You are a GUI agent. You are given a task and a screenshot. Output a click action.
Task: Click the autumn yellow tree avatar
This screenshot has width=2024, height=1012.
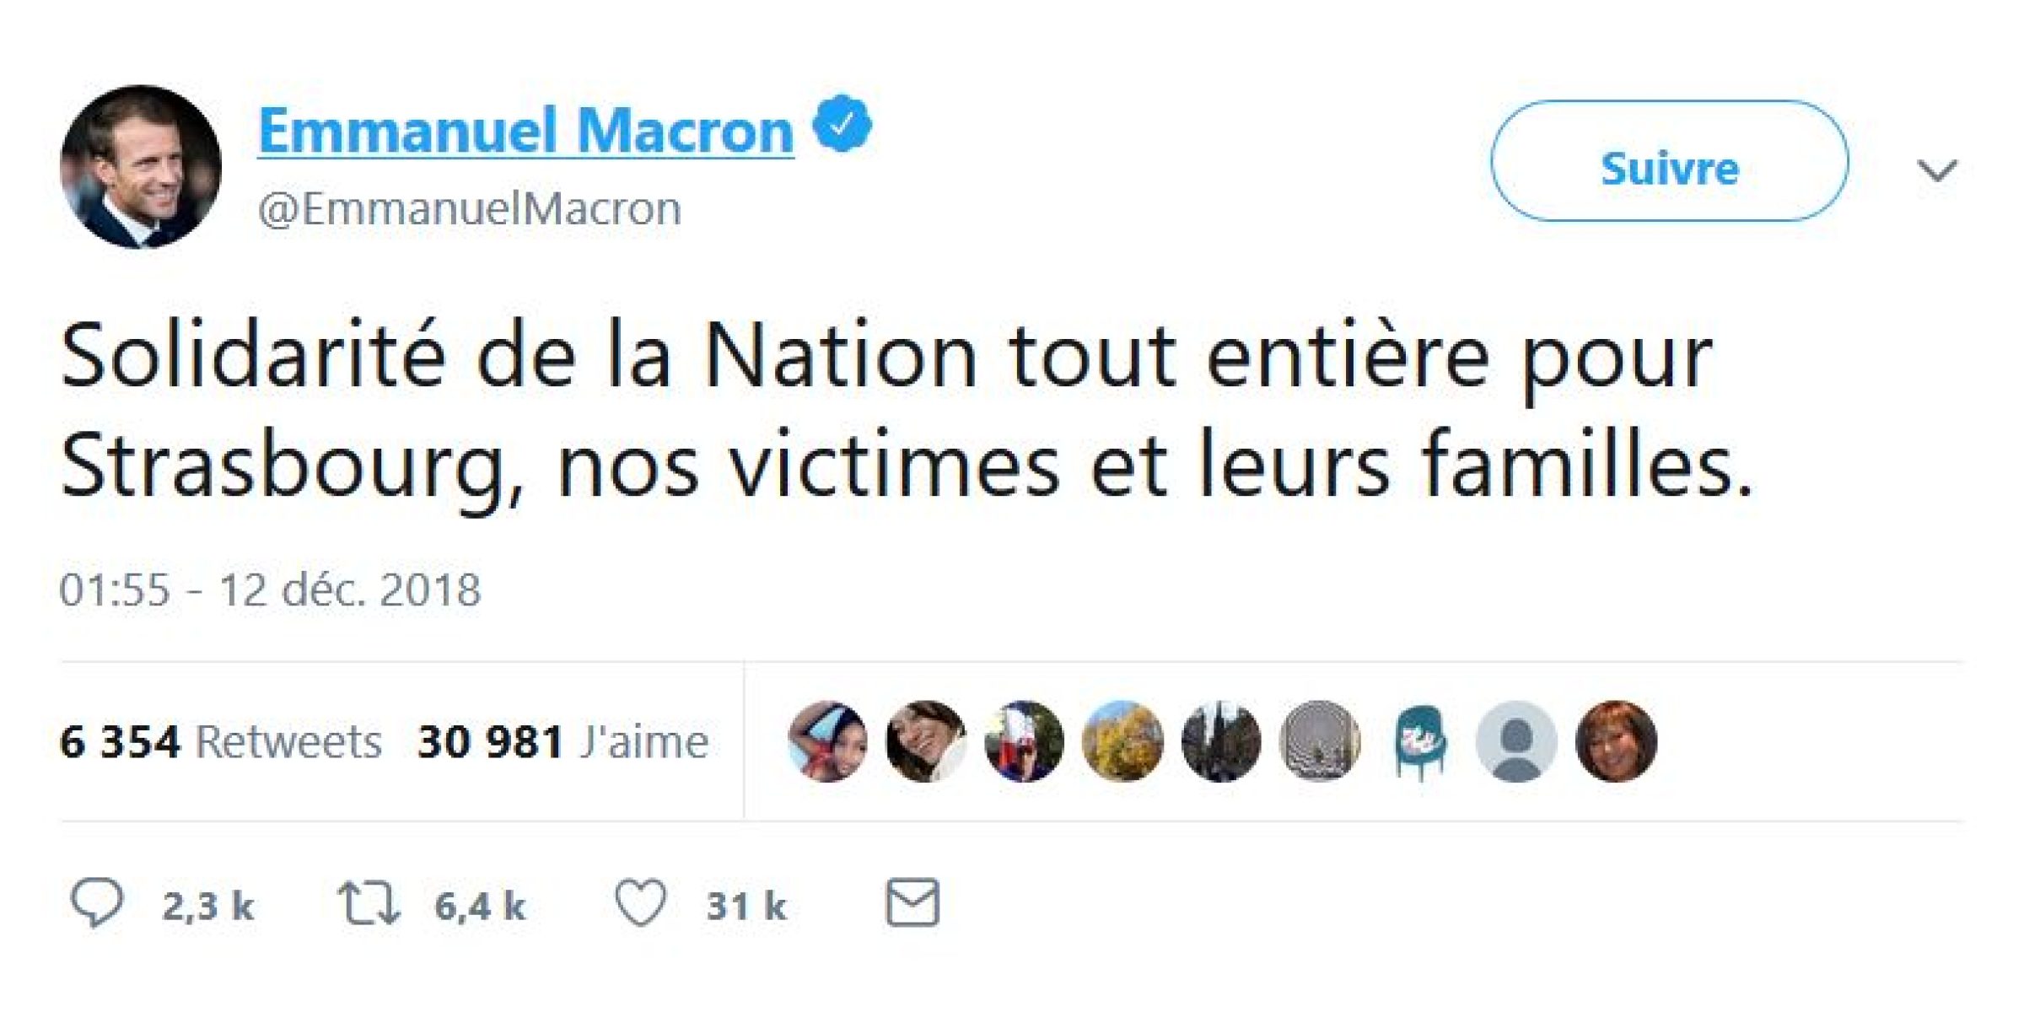pyautogui.click(x=1122, y=741)
